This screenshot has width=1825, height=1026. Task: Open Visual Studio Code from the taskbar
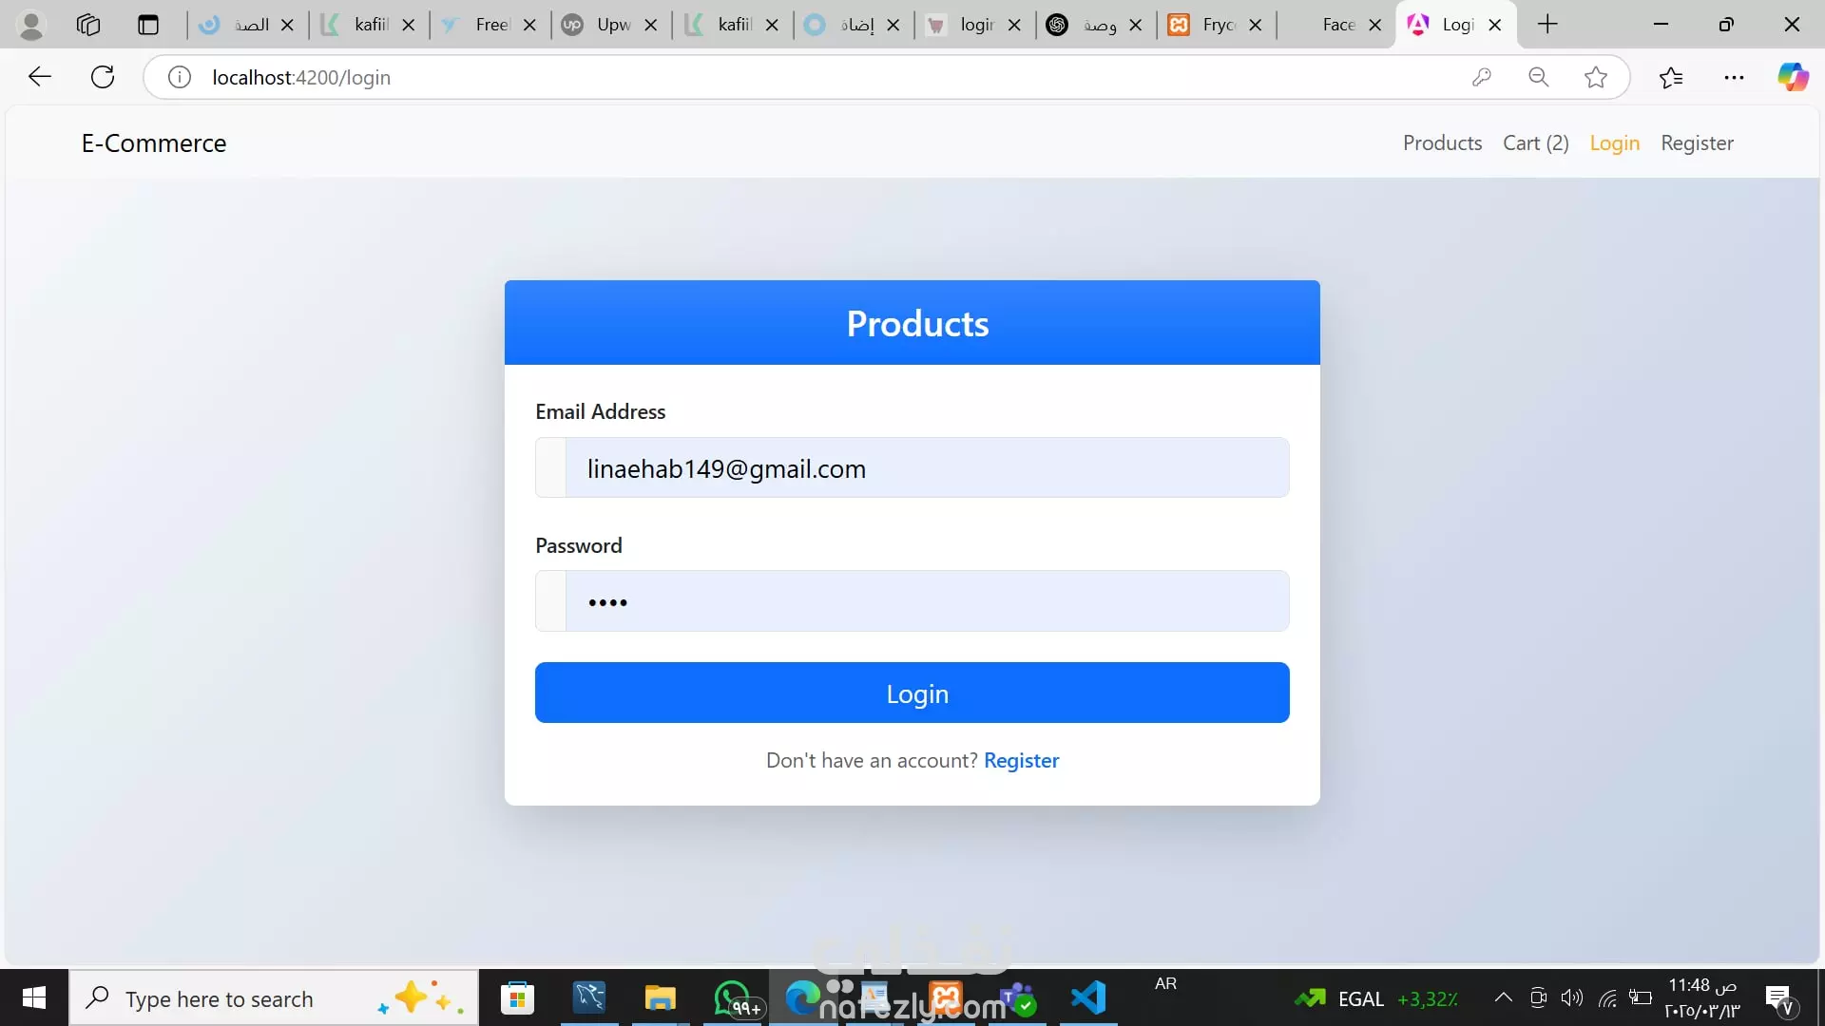coord(1088,997)
